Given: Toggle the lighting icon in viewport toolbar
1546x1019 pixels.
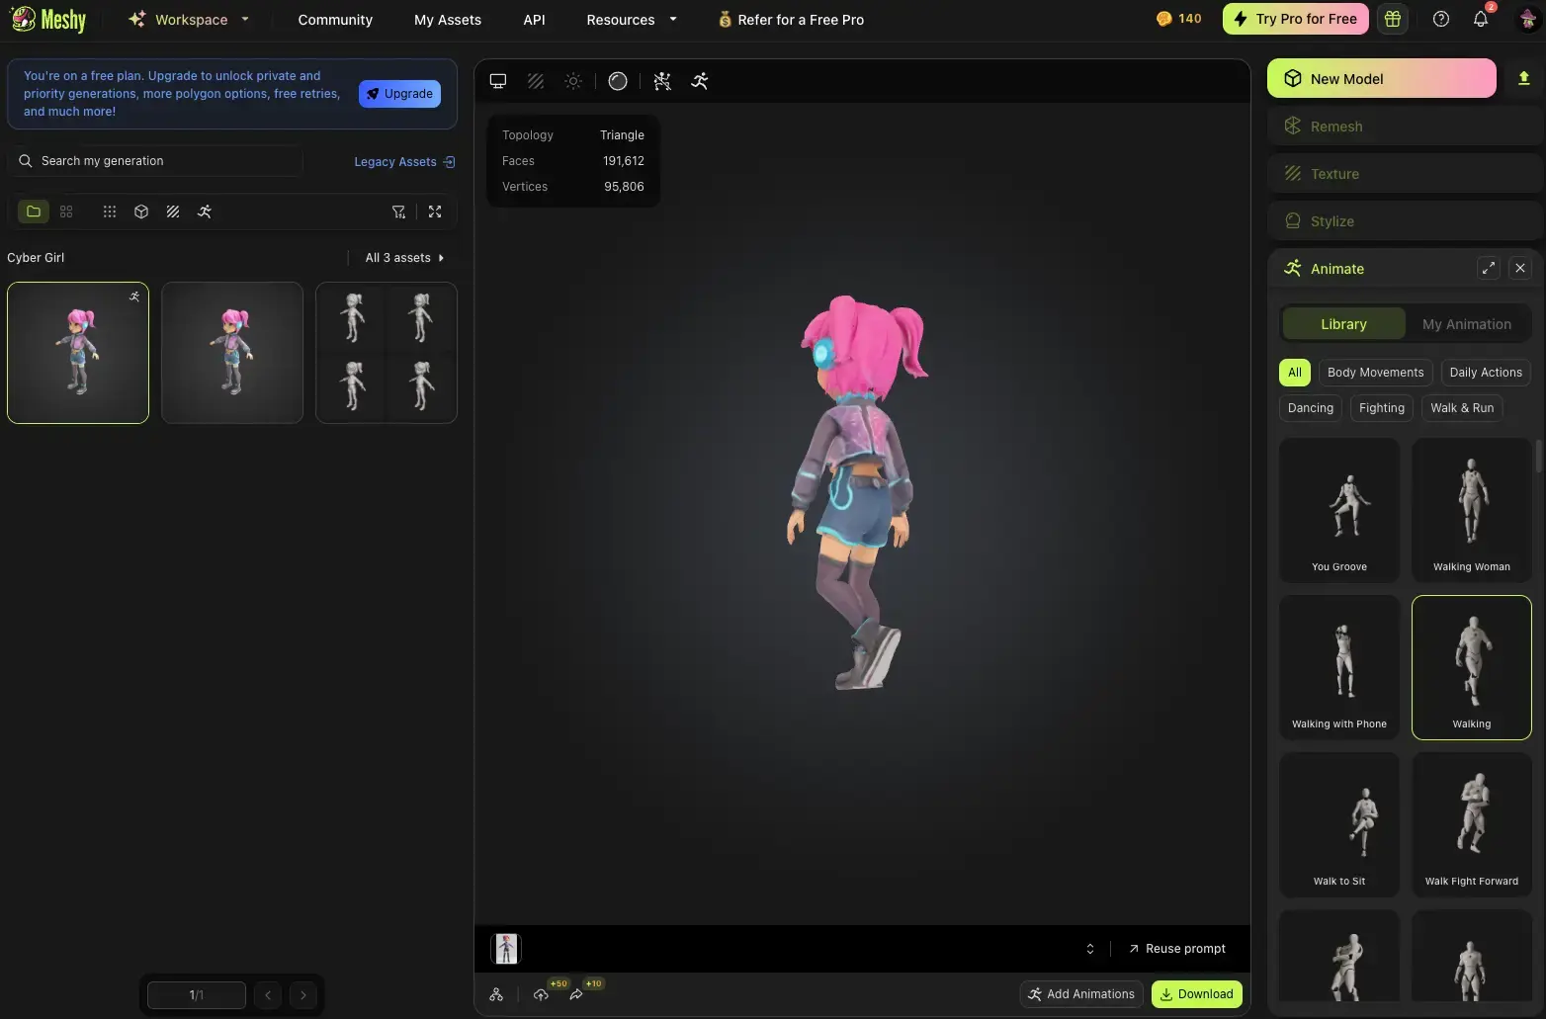Looking at the screenshot, I should click(573, 81).
